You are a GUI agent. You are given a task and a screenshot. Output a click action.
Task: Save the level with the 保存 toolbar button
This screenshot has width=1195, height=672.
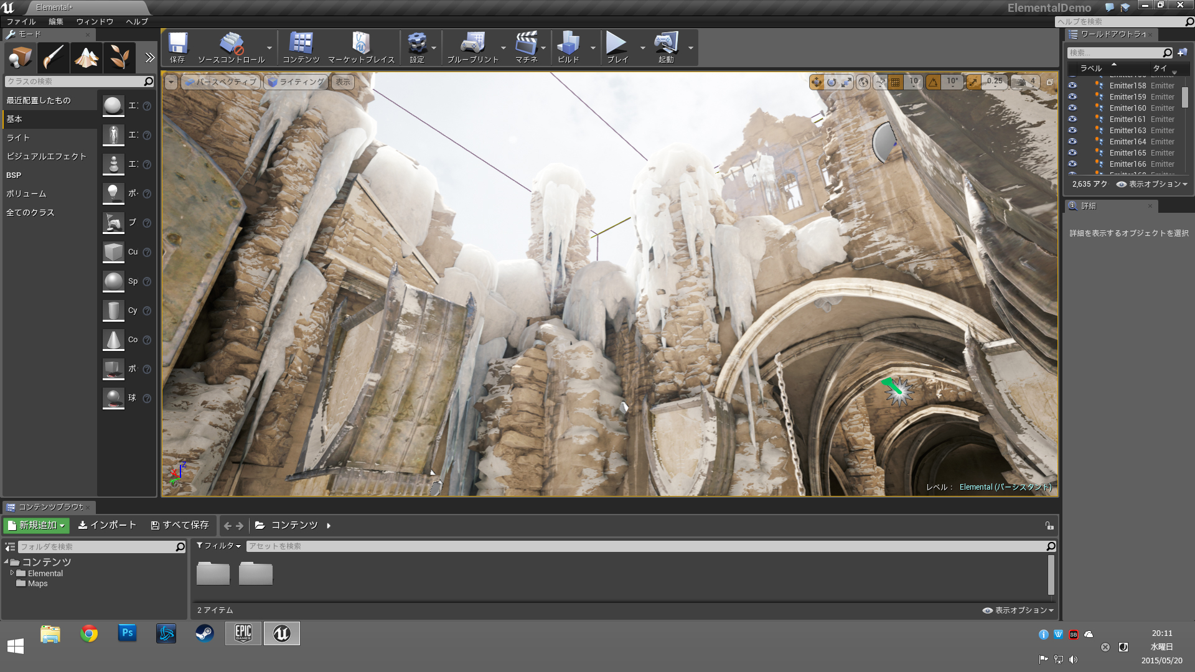(x=177, y=47)
